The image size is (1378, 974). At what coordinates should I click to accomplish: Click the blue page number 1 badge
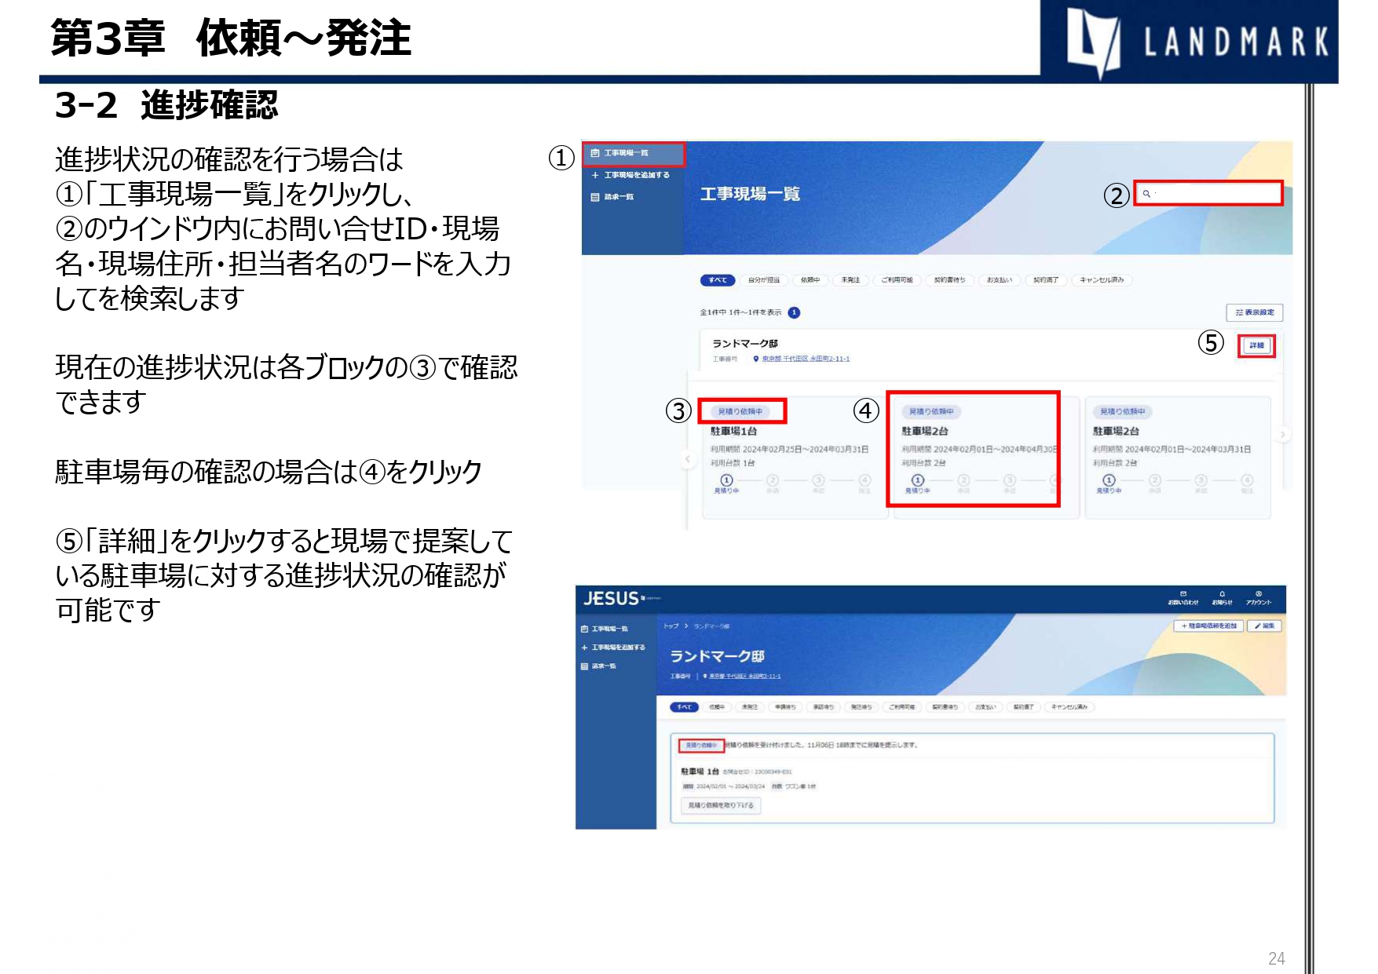point(795,312)
